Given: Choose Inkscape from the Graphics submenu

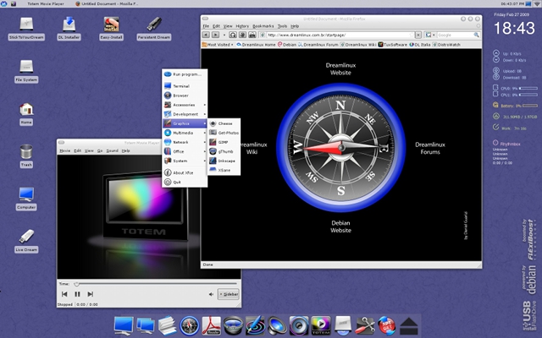Looking at the screenshot, I should (x=224, y=161).
